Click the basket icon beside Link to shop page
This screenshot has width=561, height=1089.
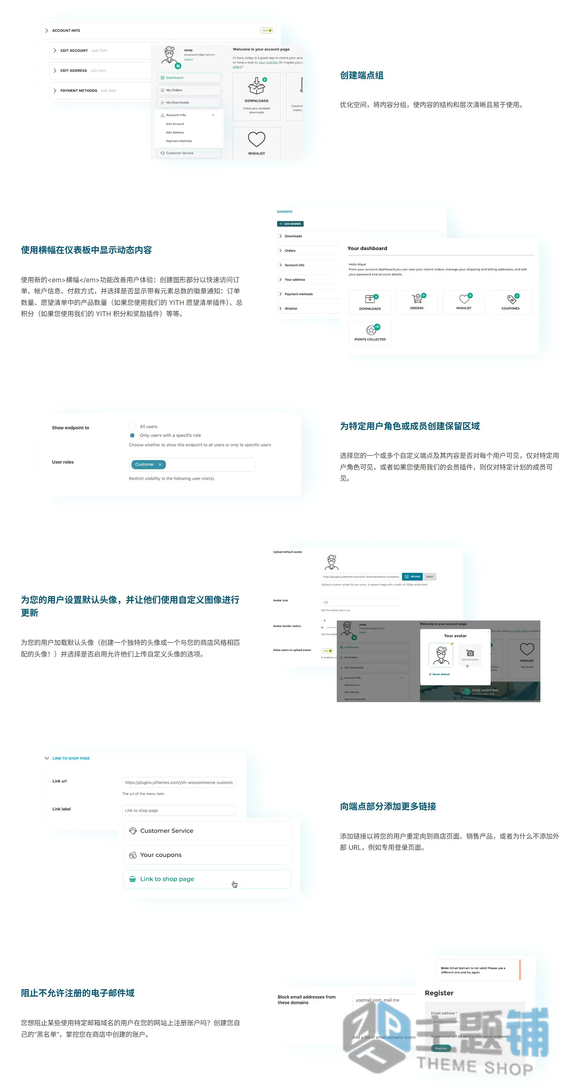tap(133, 879)
